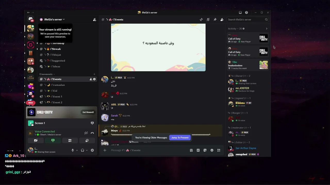The width and height of the screenshot is (330, 185).
Task: Join the Event 1 voice channel
Action: click(x=68, y=97)
